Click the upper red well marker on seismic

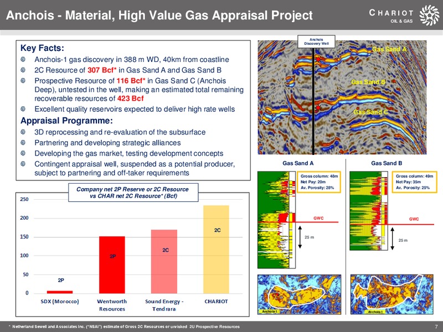click(x=318, y=59)
